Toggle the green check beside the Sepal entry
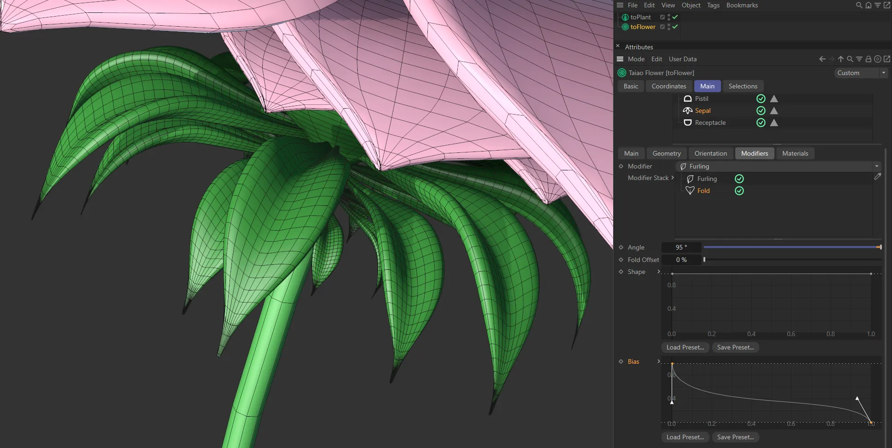892x448 pixels. point(760,111)
